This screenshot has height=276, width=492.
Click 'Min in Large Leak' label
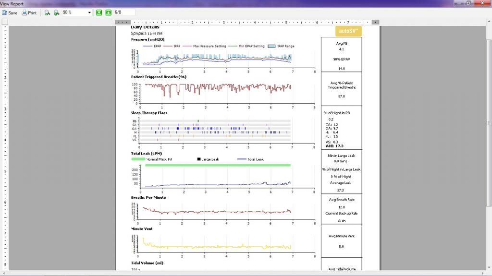[x=342, y=156]
